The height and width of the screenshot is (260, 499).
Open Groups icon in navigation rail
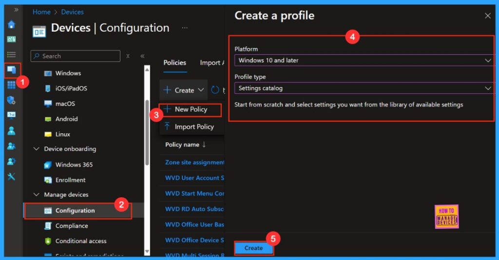pyautogui.click(x=12, y=146)
